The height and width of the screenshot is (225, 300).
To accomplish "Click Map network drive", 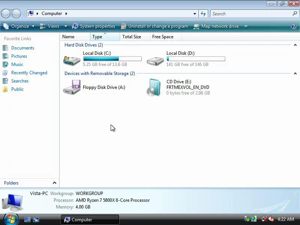I will tap(216, 26).
